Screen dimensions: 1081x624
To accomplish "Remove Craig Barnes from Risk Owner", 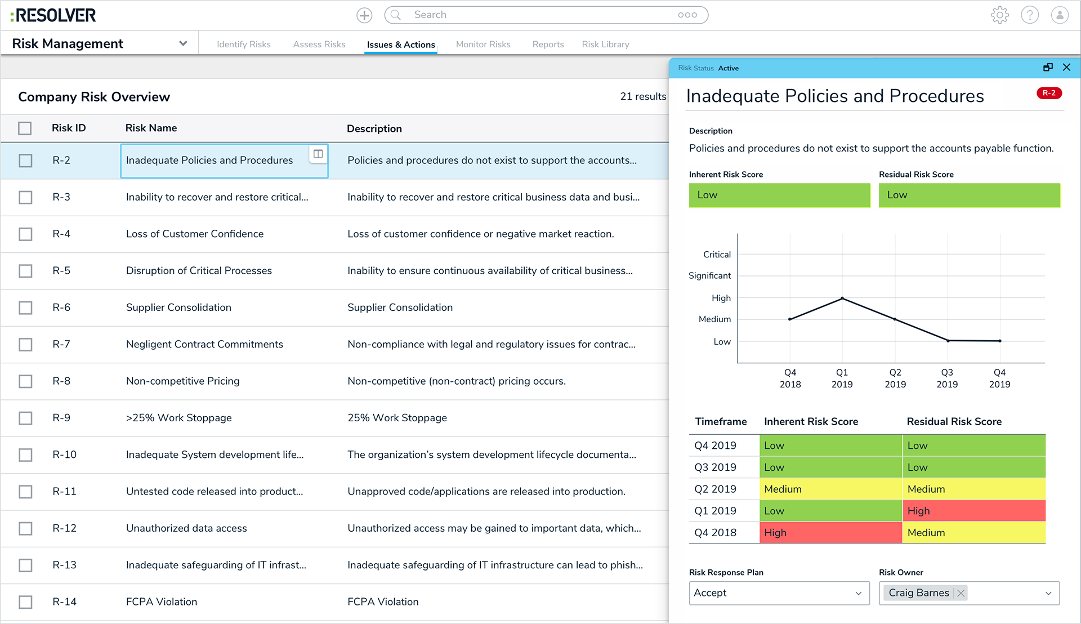I will pos(961,593).
